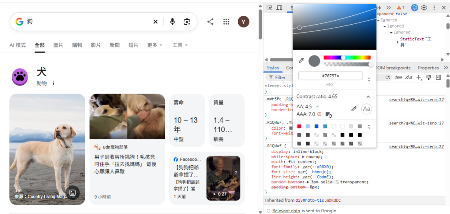This screenshot has height=214, width=450.
Task: Open the 新聞 tab
Action: tap(115, 45)
